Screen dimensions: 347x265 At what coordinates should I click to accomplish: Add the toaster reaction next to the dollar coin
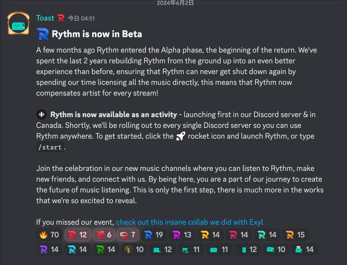pos(163,249)
